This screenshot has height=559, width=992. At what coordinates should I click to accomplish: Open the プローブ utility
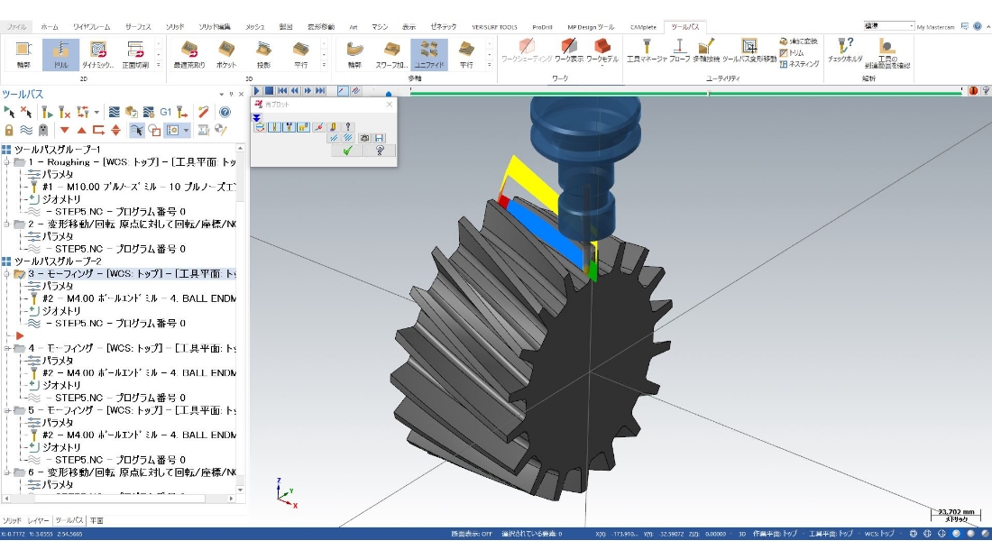679,50
